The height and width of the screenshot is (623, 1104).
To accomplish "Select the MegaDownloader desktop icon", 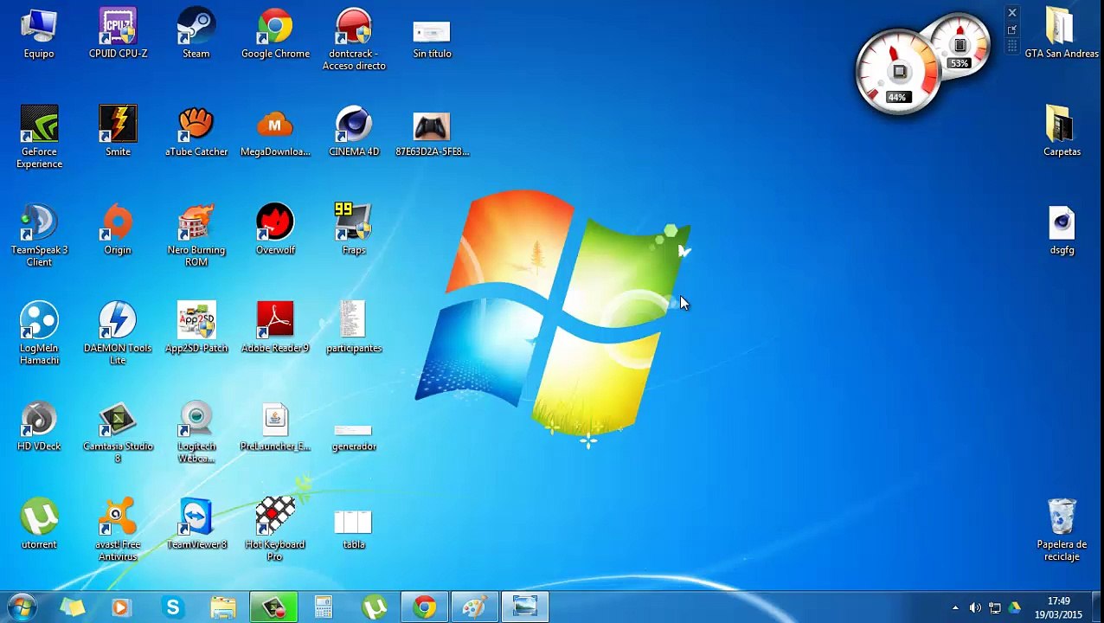I will click(x=275, y=132).
